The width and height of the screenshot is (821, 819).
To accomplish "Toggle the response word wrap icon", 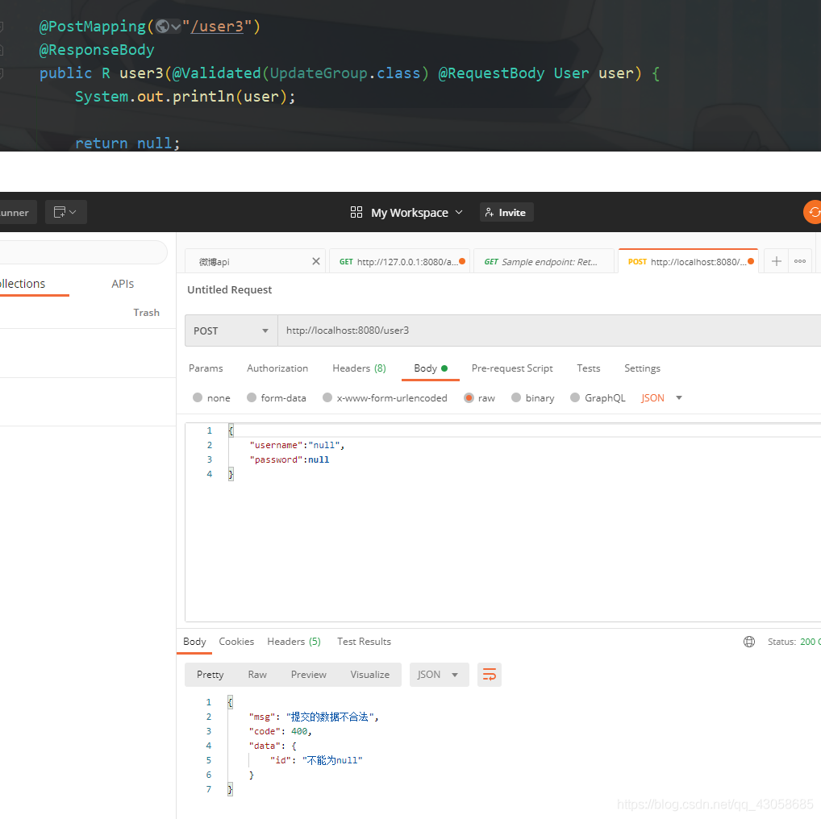I will 489,675.
